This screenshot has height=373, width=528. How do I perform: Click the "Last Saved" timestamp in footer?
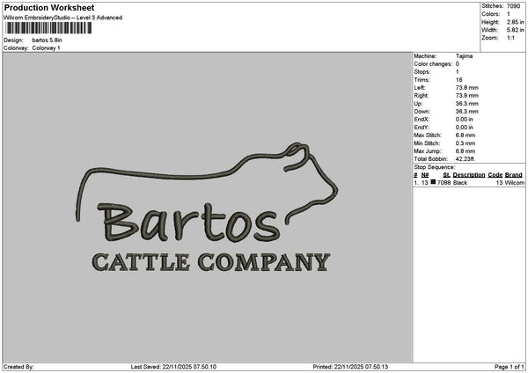tap(173, 367)
